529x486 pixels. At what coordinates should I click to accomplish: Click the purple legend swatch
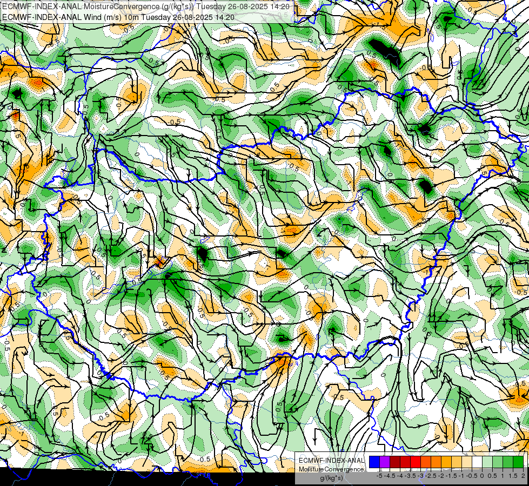[385, 462]
